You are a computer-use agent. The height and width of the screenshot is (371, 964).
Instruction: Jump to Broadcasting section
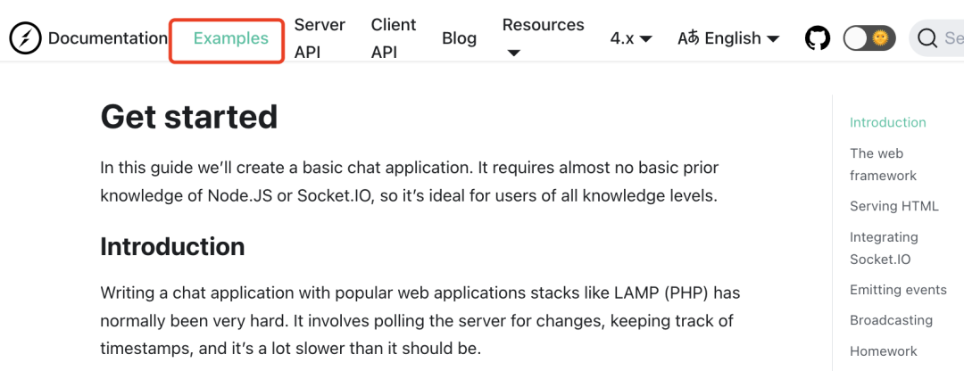click(x=891, y=320)
